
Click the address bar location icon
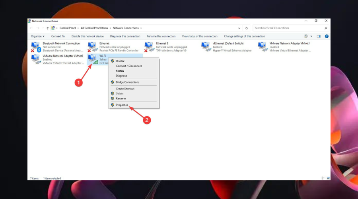53,28
